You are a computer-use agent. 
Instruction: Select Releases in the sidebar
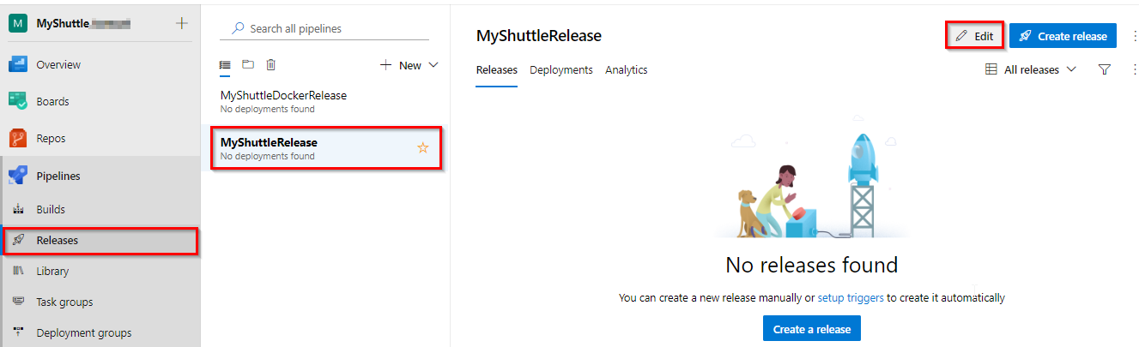coord(100,240)
